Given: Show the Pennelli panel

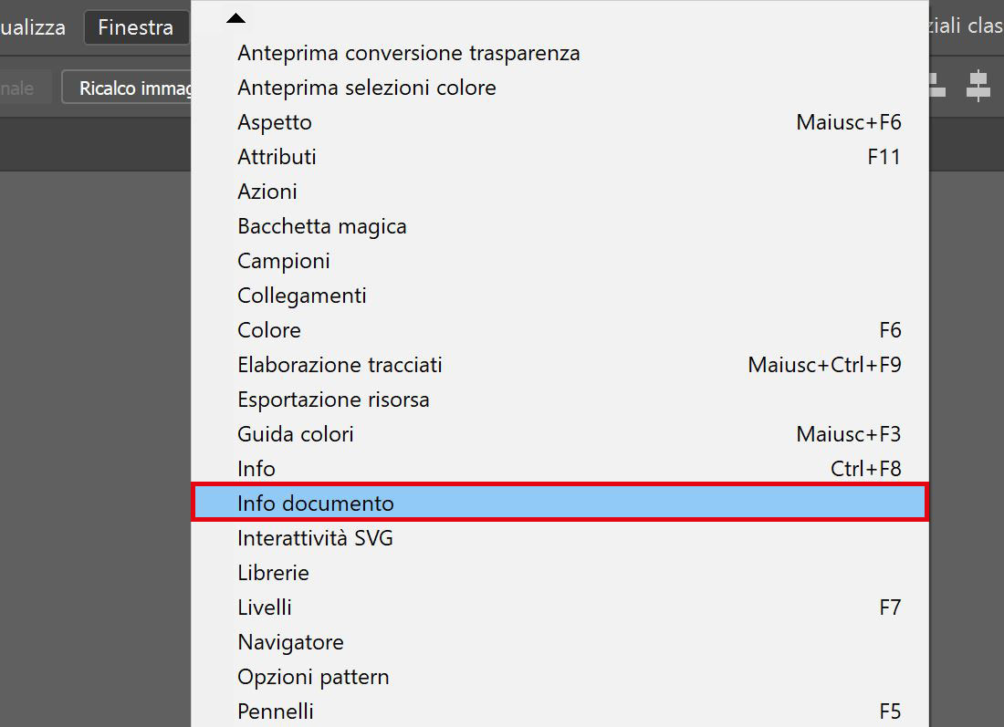Looking at the screenshot, I should [x=275, y=711].
